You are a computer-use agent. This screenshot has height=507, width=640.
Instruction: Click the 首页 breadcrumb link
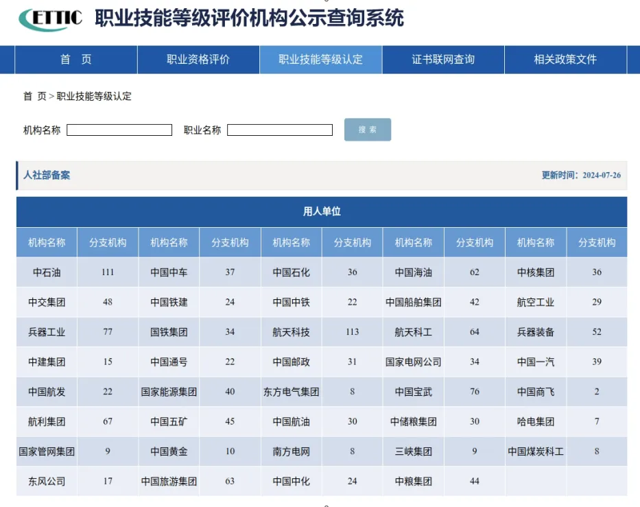pyautogui.click(x=35, y=96)
